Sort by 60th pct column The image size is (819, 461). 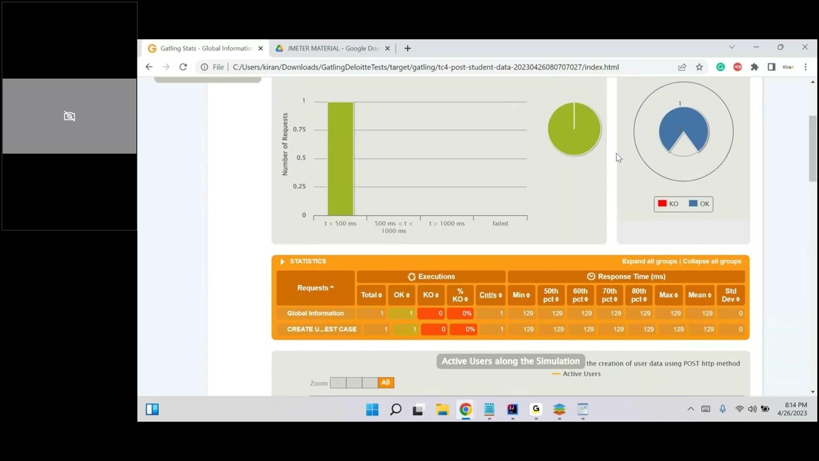coord(580,295)
